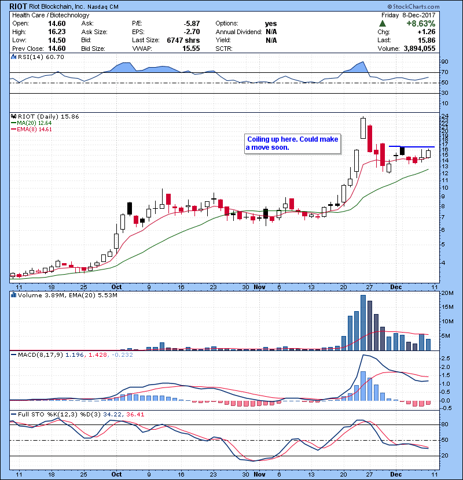Click the MACD value 1.196
The width and height of the screenshot is (463, 480).
point(75,355)
